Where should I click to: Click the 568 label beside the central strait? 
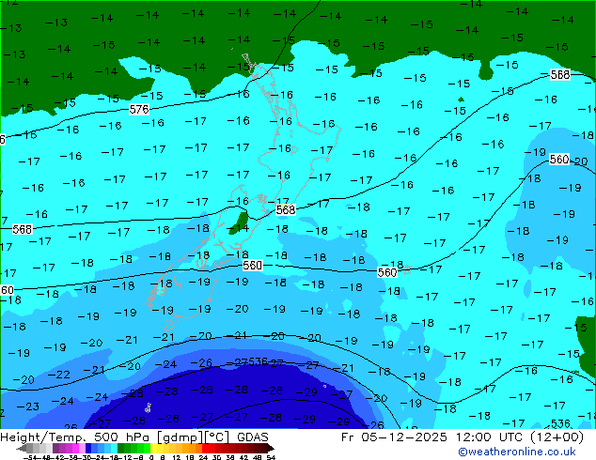[x=286, y=209]
